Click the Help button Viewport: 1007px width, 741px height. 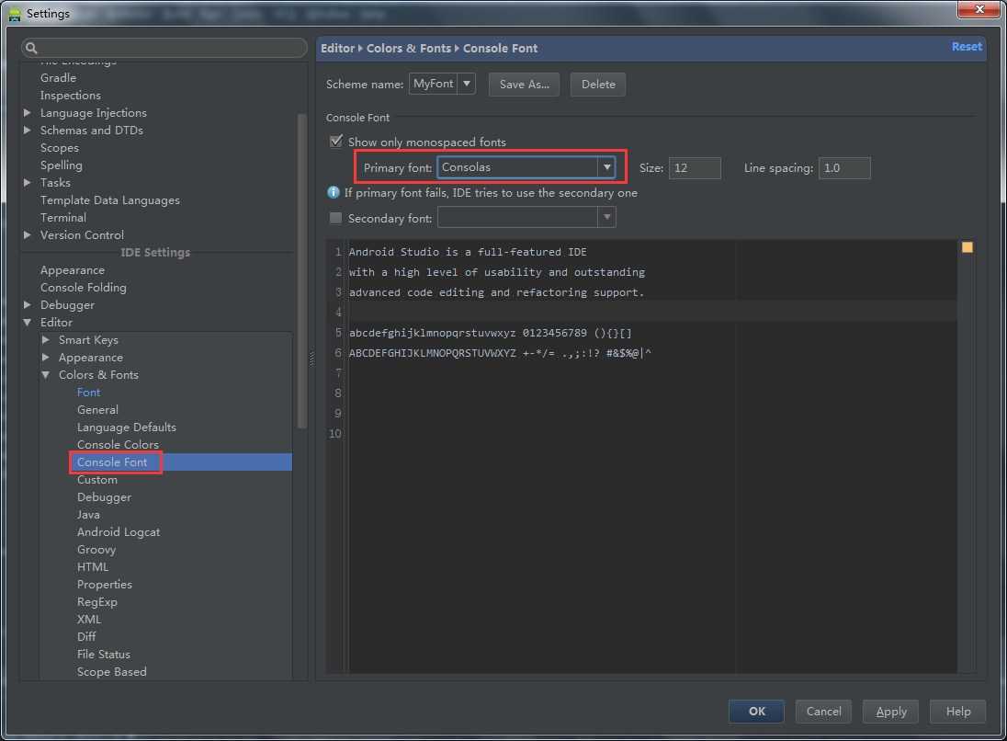click(957, 712)
